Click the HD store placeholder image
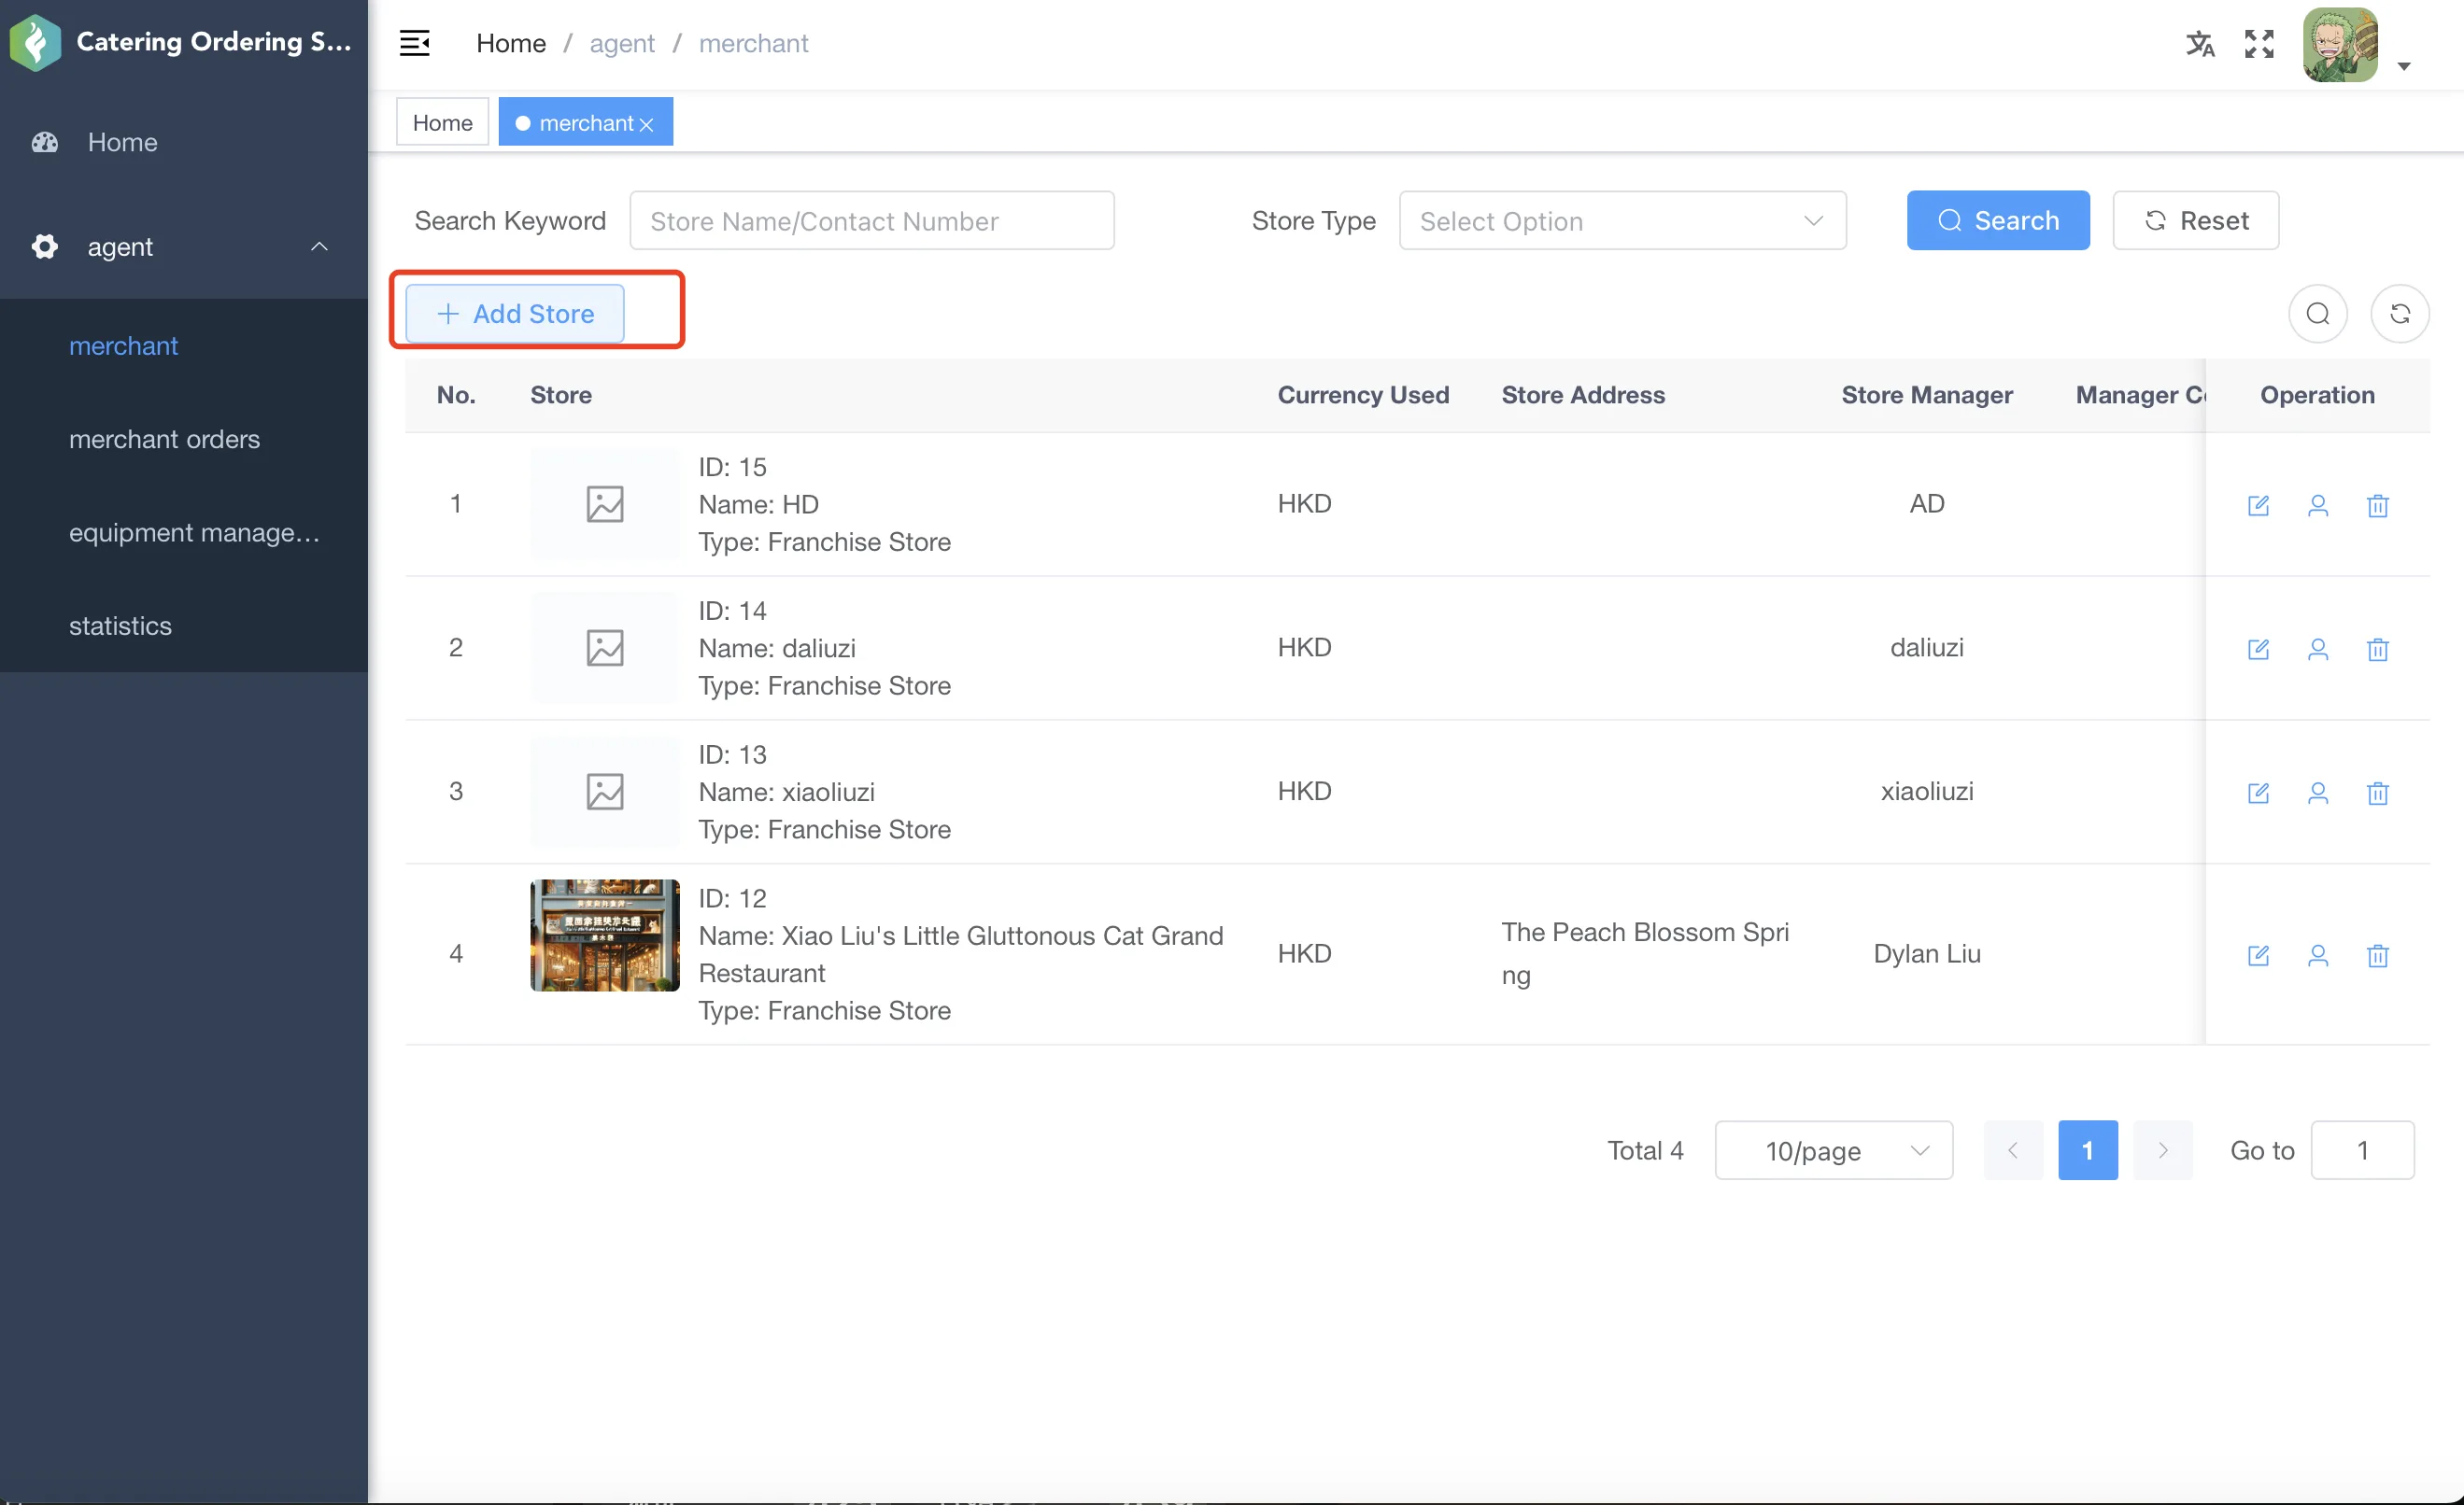 pos(605,503)
